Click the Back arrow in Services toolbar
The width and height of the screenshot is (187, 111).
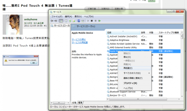(52, 21)
